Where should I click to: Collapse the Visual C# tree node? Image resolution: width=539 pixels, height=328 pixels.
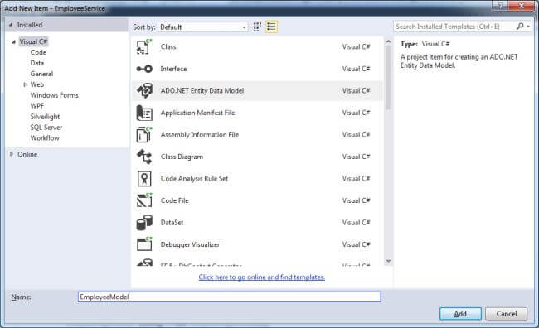13,42
